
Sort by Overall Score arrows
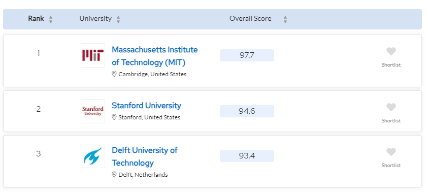(285, 19)
